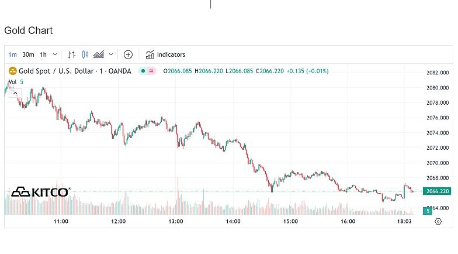Image resolution: width=458 pixels, height=254 pixels.
Task: Click the Vol indicator legend label
Action: 12,81
